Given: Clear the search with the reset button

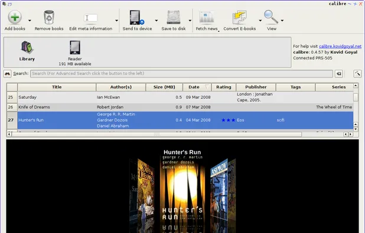Looking at the screenshot, I should point(339,74).
